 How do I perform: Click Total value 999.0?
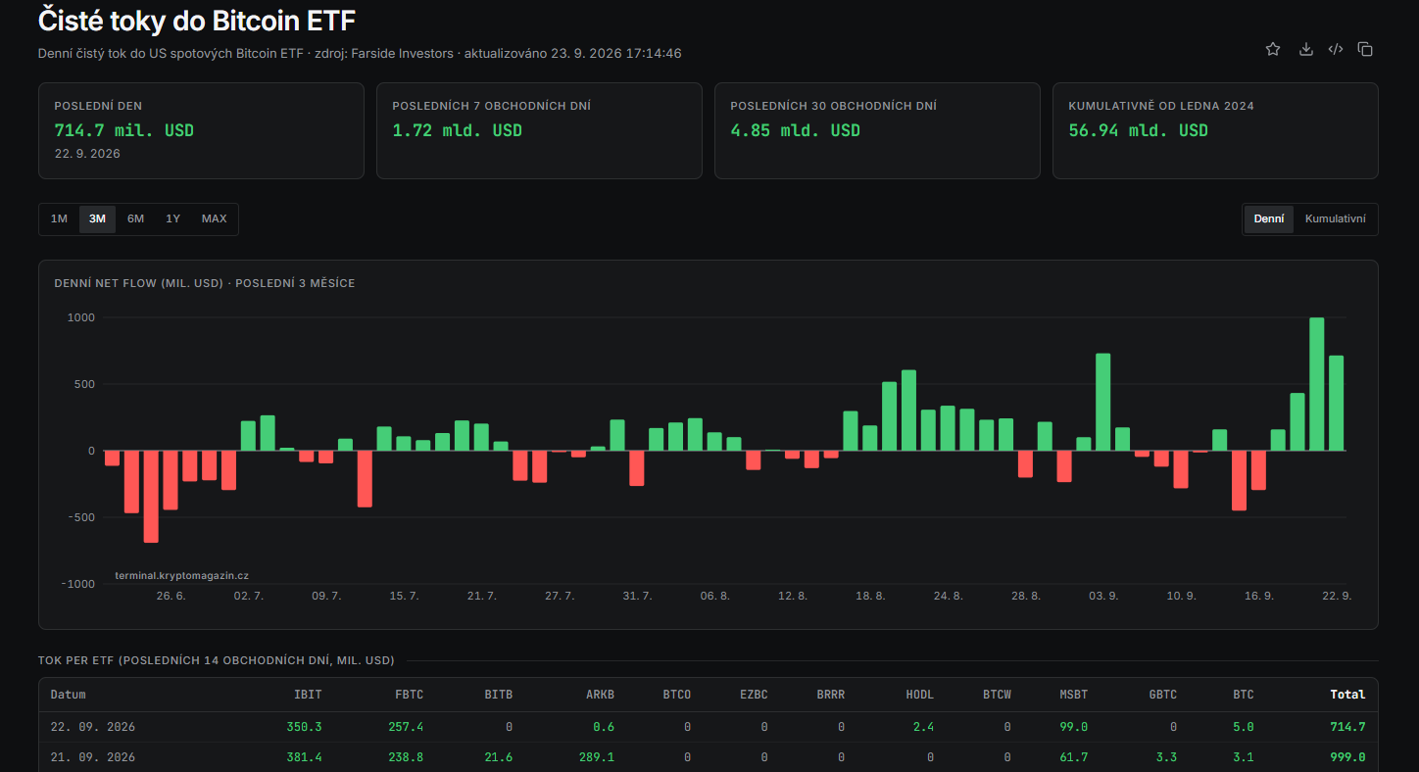(x=1347, y=757)
